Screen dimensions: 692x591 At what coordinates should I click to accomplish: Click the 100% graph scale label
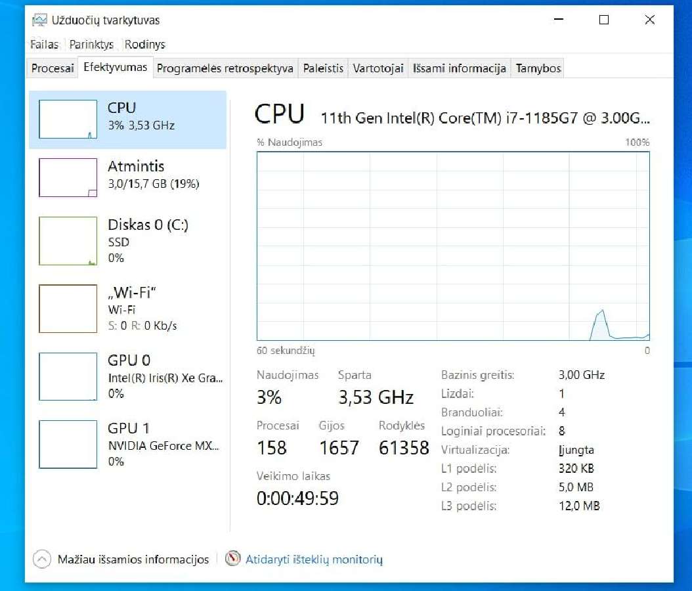click(x=638, y=142)
